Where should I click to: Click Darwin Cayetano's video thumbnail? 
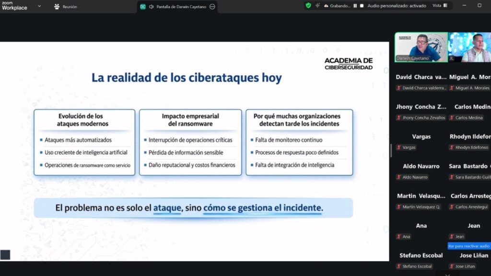pyautogui.click(x=421, y=46)
